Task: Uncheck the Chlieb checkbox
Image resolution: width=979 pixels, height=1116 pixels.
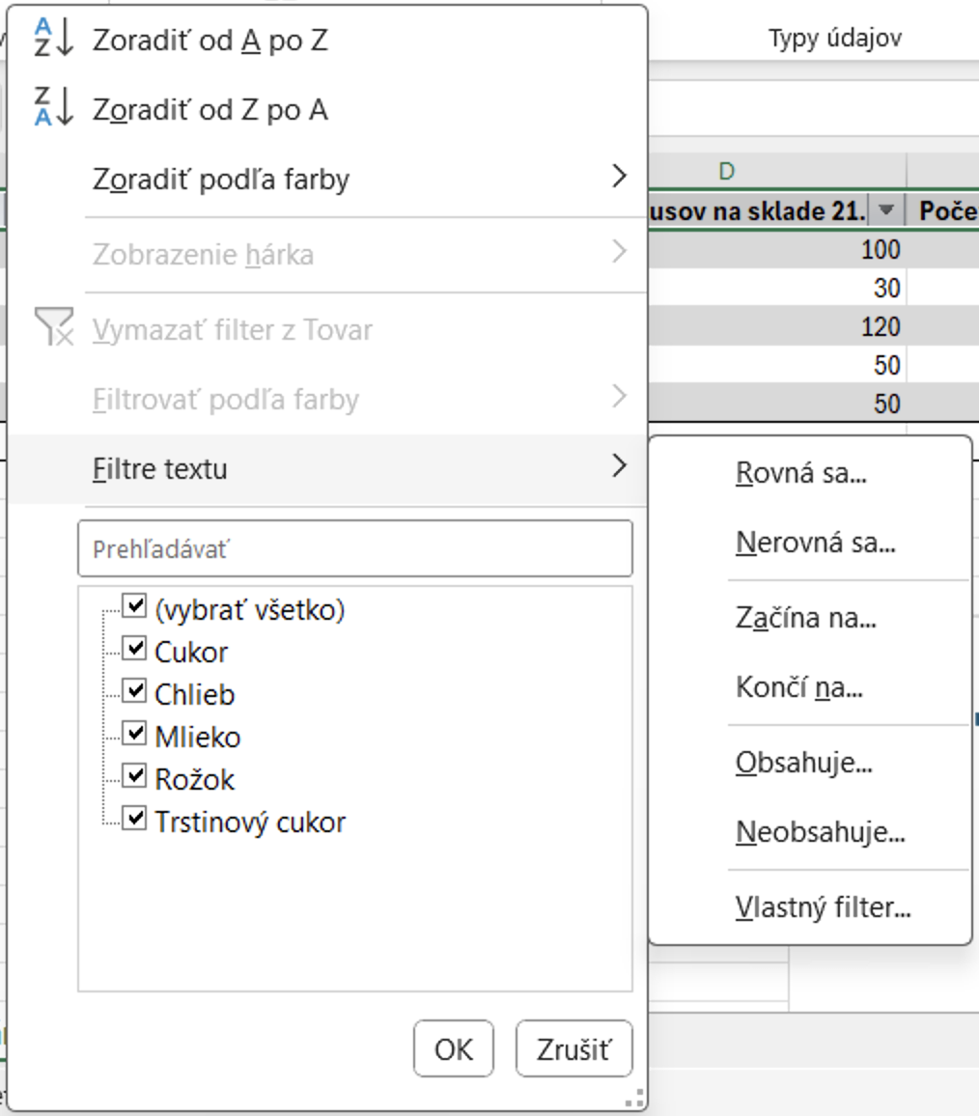Action: [x=134, y=691]
